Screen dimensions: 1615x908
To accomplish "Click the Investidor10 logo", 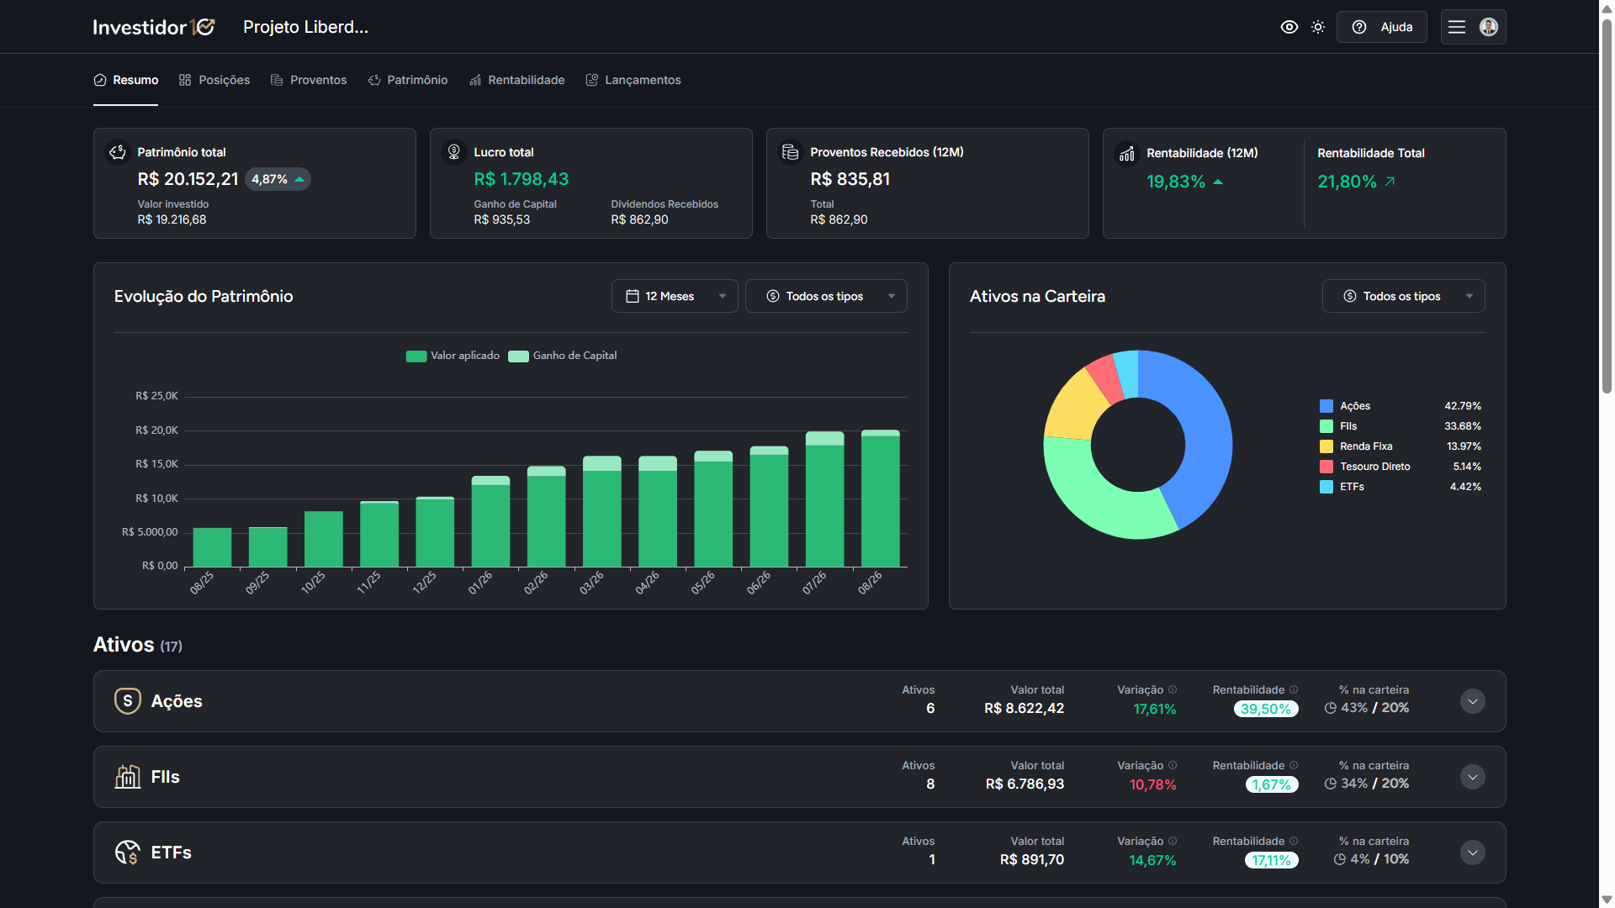I will point(154,27).
